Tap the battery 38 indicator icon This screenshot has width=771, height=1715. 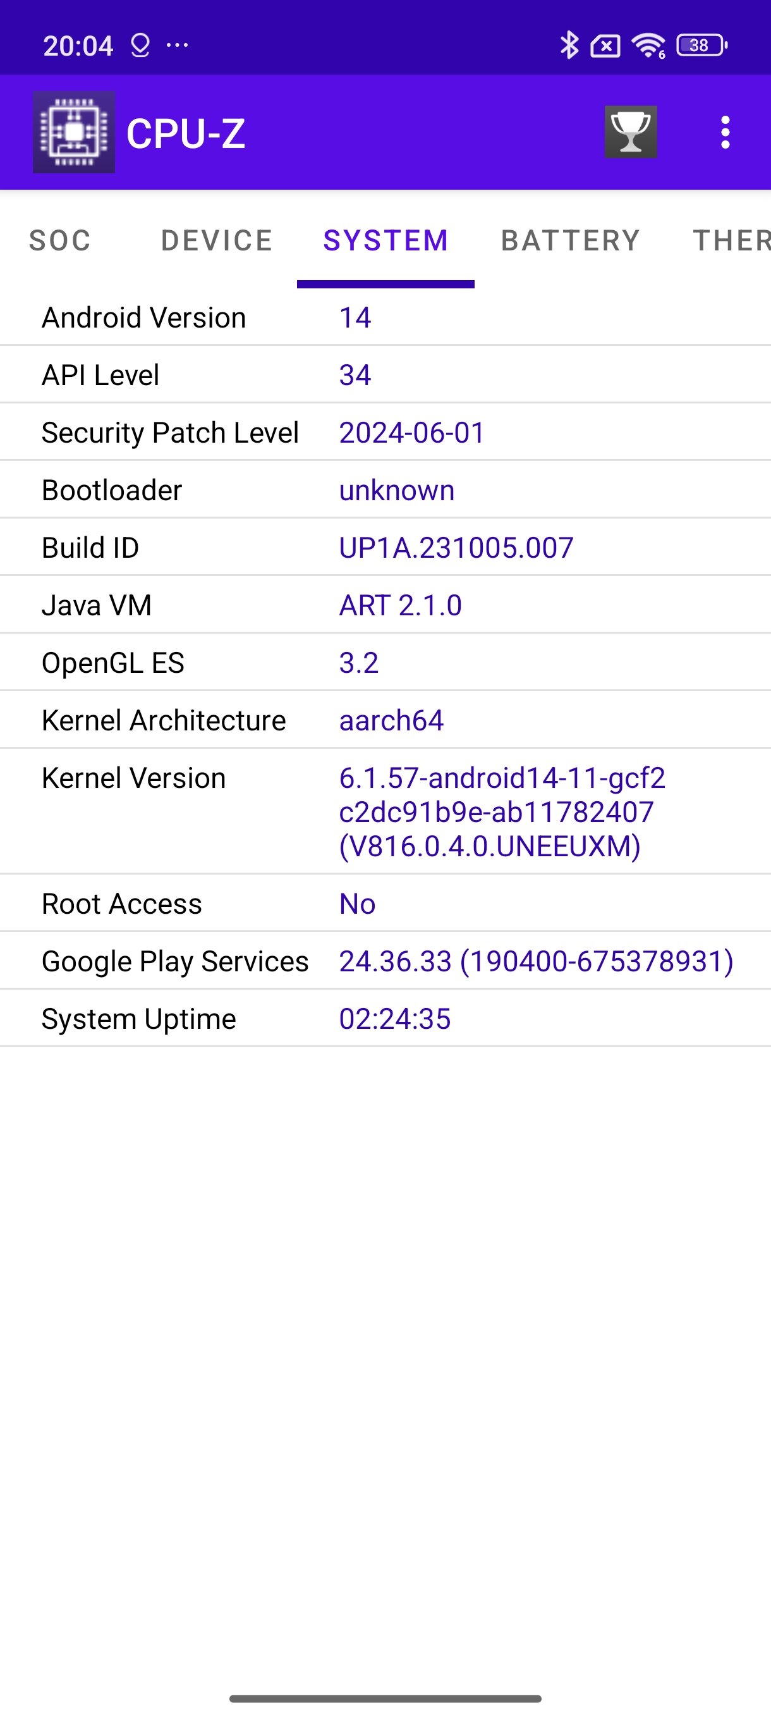[702, 46]
